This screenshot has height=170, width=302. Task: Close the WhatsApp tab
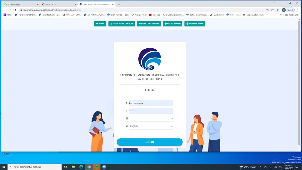[38, 4]
